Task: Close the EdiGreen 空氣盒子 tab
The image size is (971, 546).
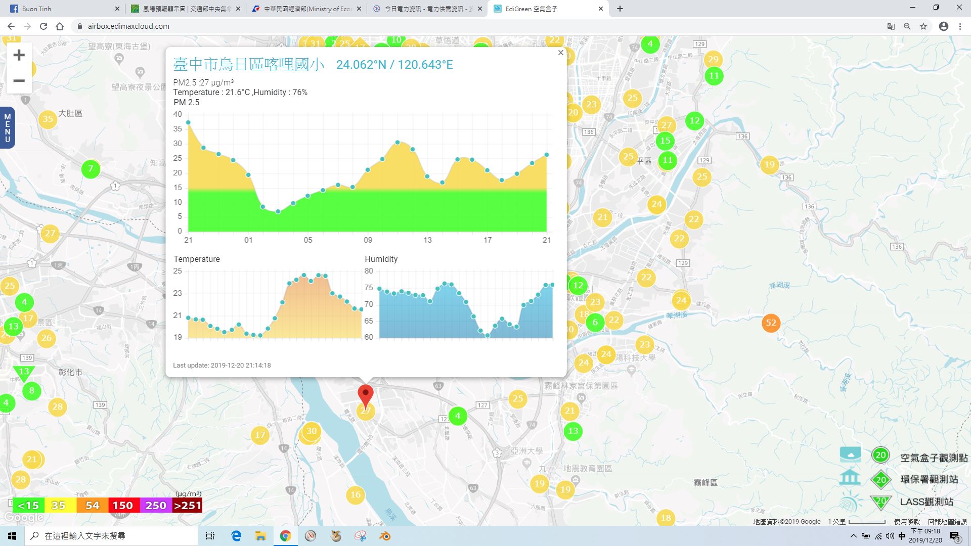Action: (601, 9)
